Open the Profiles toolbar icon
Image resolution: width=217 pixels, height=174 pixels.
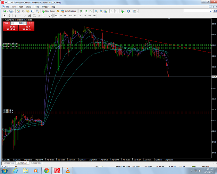(x=11, y=11)
